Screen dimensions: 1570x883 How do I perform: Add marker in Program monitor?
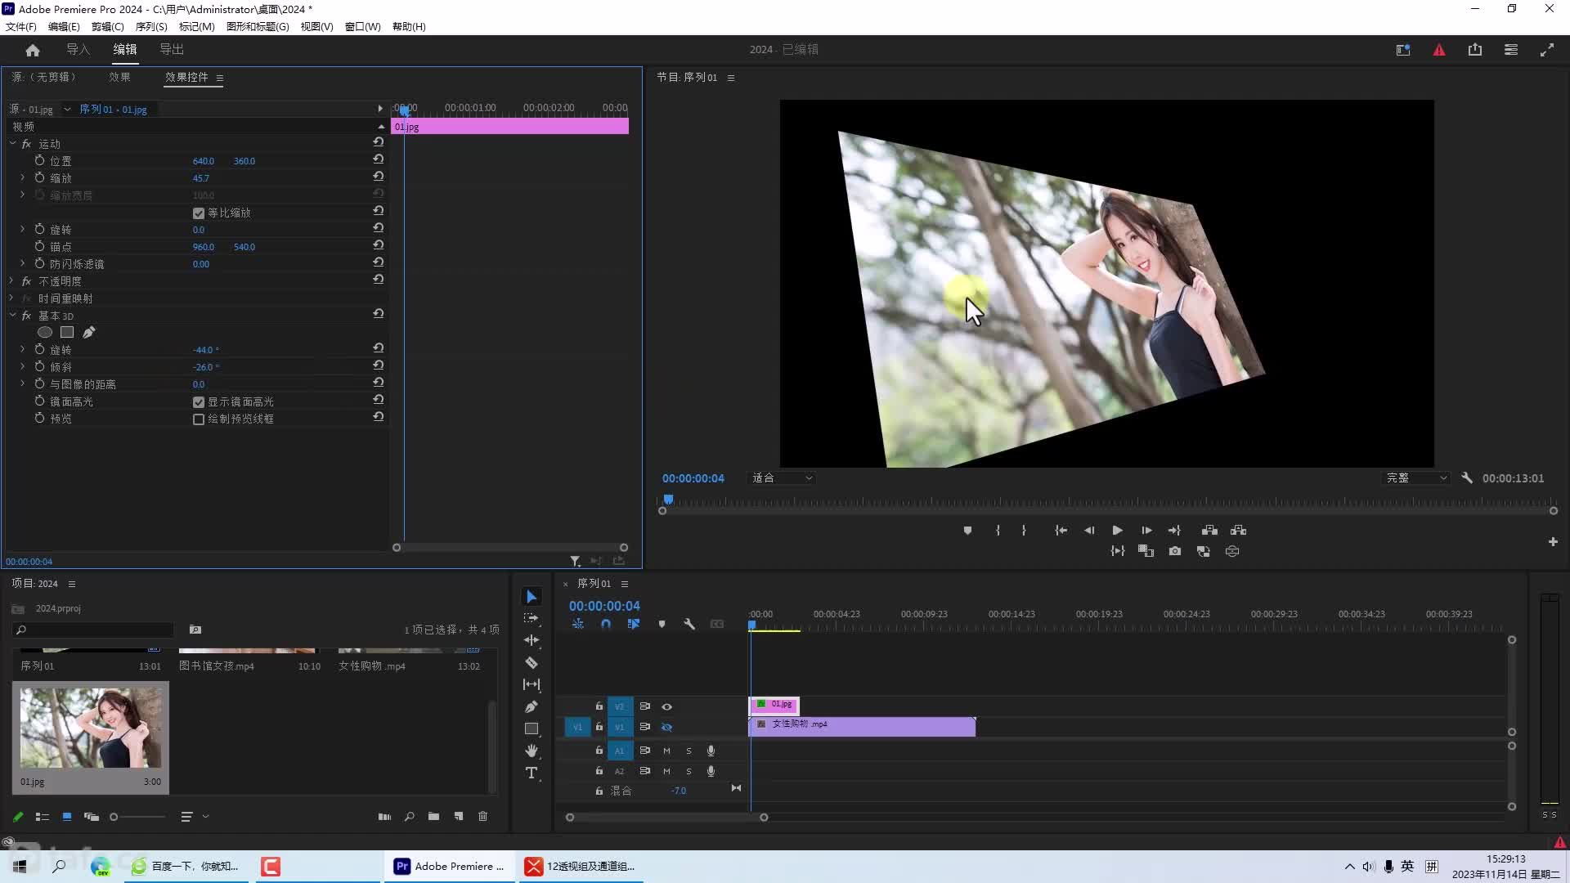click(x=967, y=530)
